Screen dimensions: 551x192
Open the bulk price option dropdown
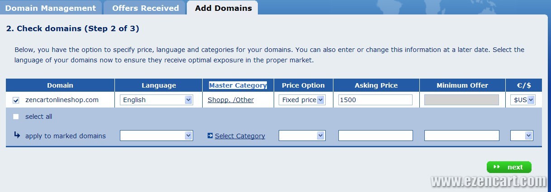point(302,136)
